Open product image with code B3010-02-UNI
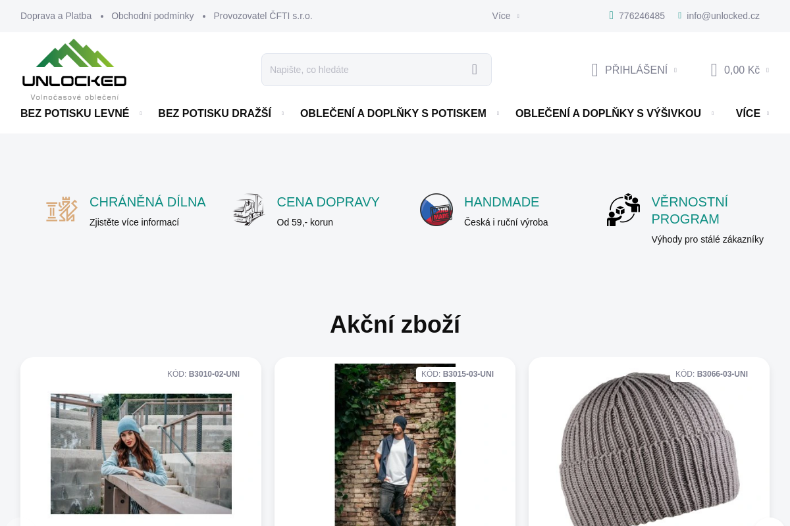 [141, 454]
